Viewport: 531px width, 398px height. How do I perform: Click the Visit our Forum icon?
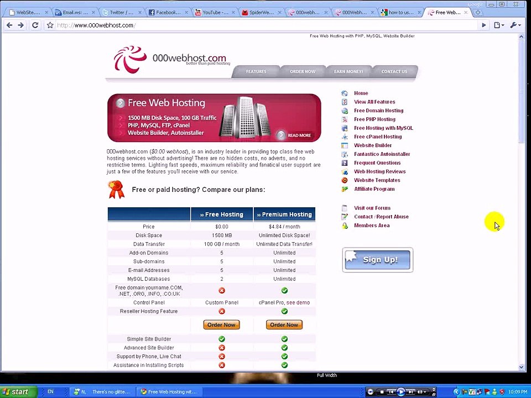tap(345, 208)
